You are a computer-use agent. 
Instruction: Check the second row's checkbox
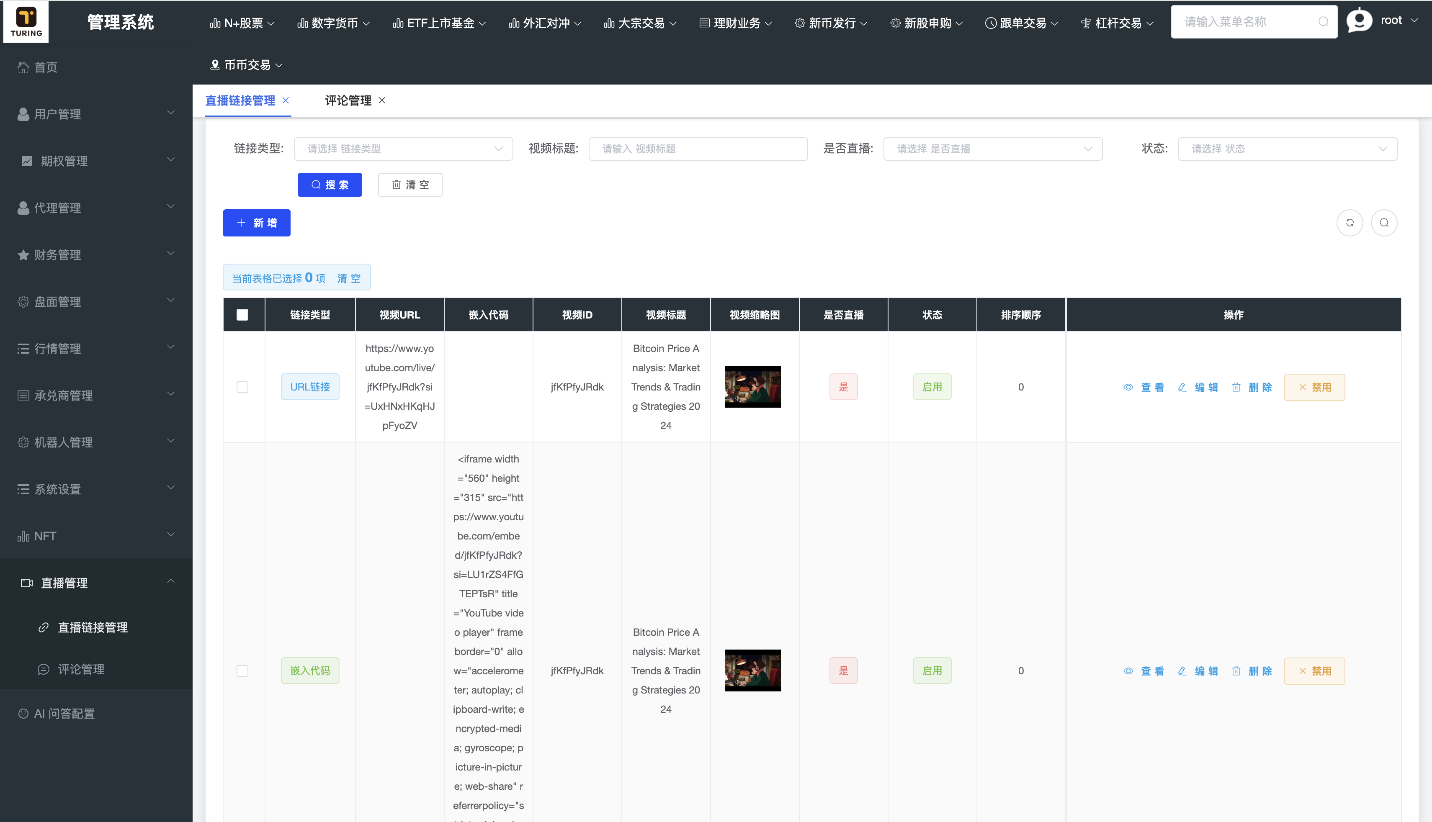(243, 670)
